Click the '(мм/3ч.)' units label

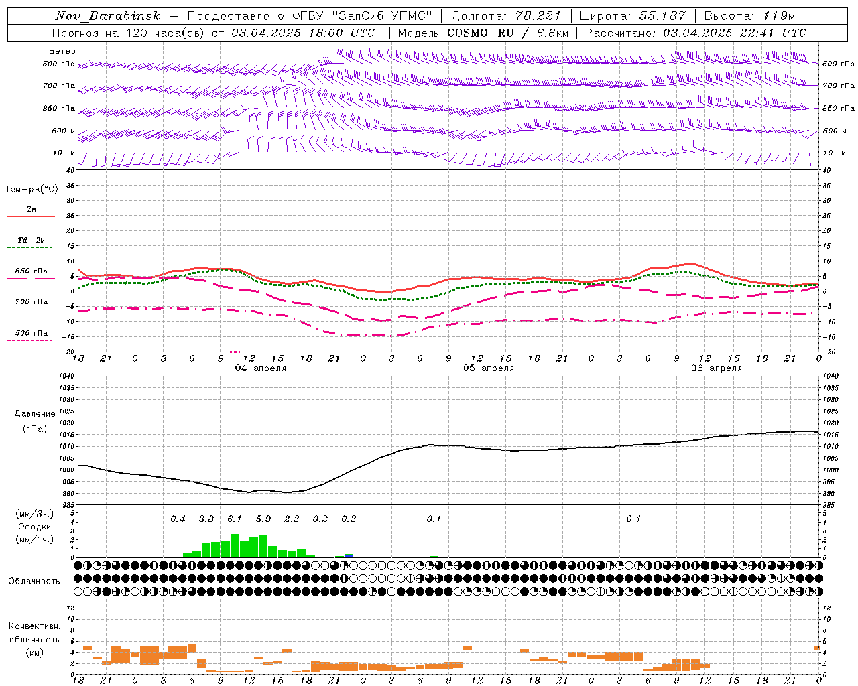(35, 514)
